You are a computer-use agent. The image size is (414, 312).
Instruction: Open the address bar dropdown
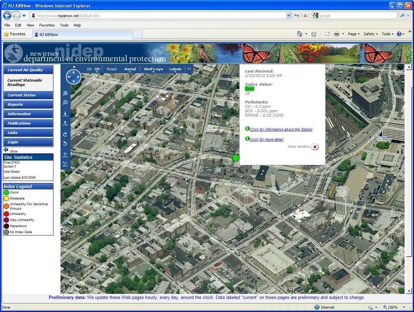point(288,15)
